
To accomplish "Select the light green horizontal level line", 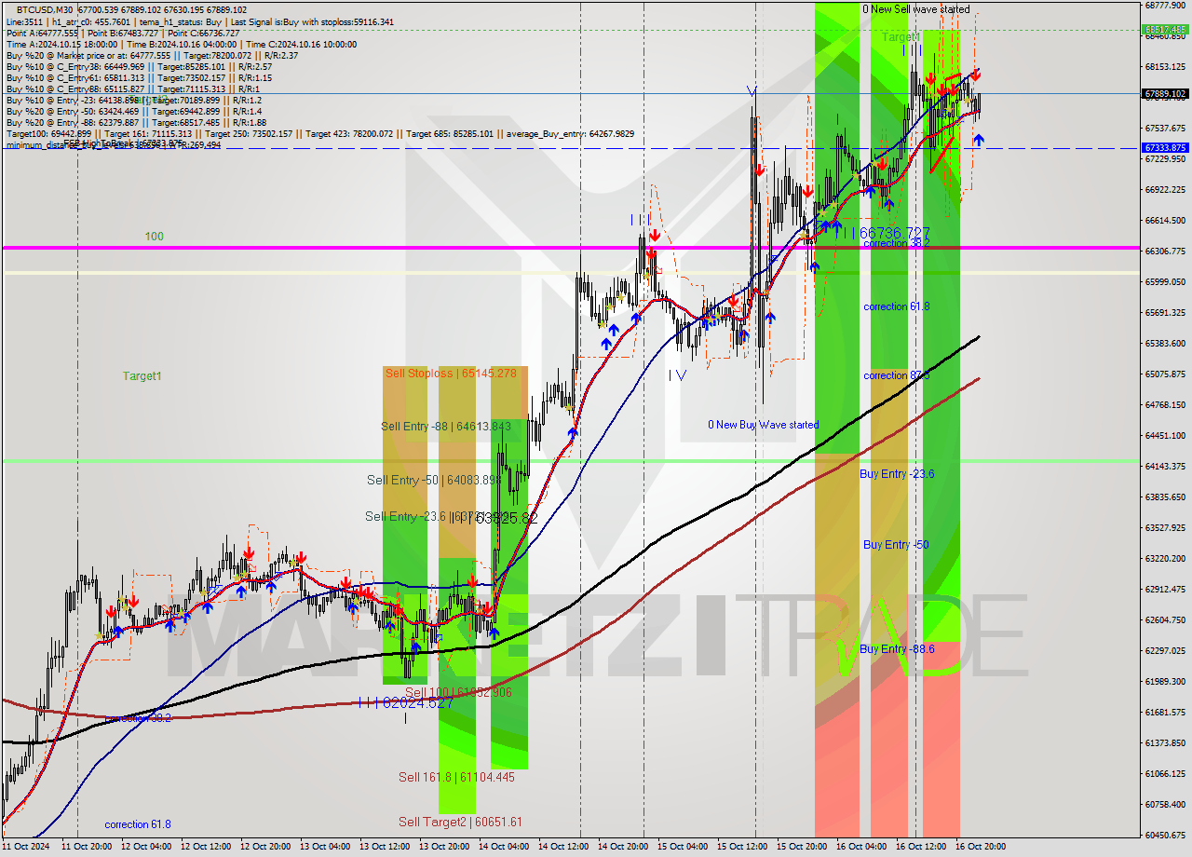I will pos(570,461).
